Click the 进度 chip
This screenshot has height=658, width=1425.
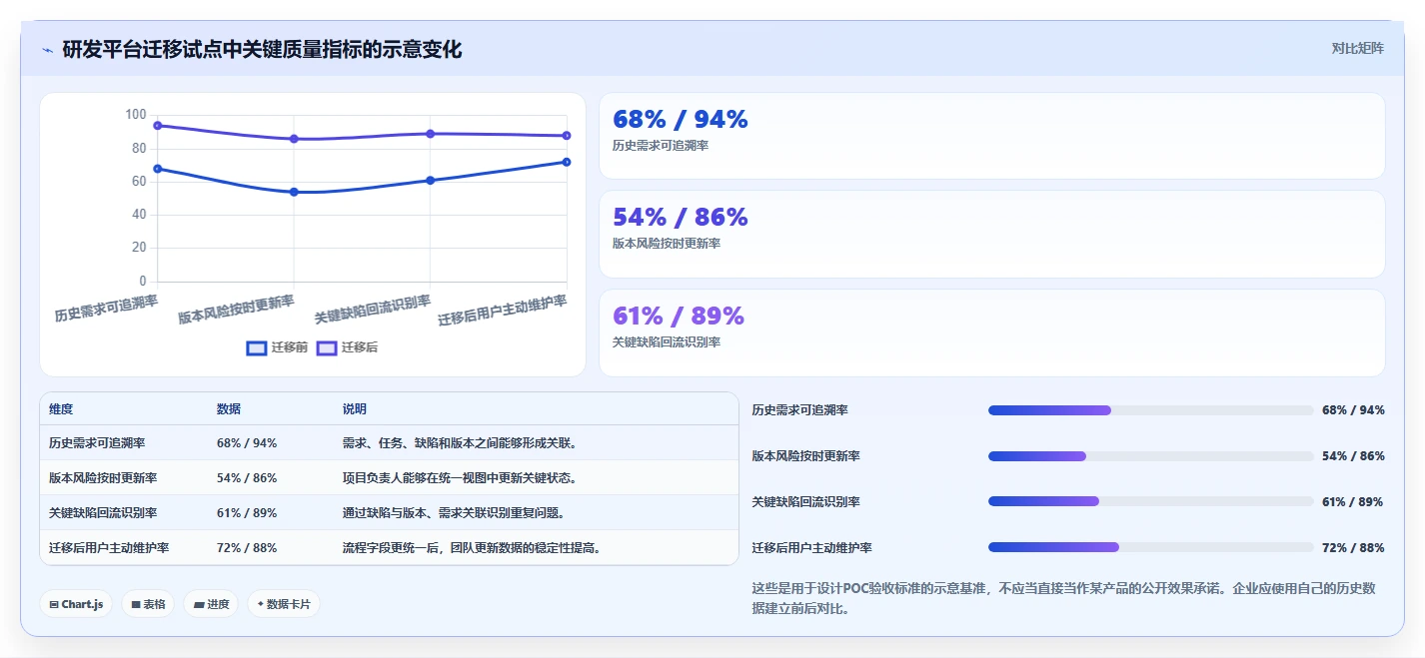click(x=211, y=604)
